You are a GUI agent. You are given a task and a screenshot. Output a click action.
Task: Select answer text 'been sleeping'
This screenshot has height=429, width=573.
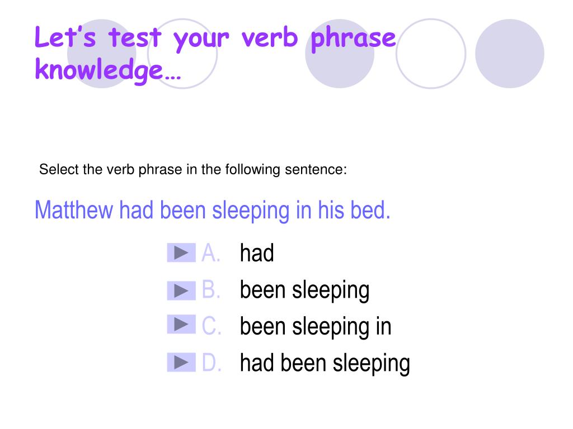coord(305,290)
